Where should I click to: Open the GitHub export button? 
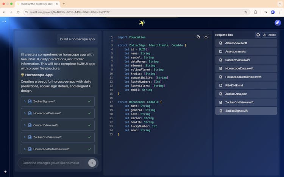click(x=258, y=35)
